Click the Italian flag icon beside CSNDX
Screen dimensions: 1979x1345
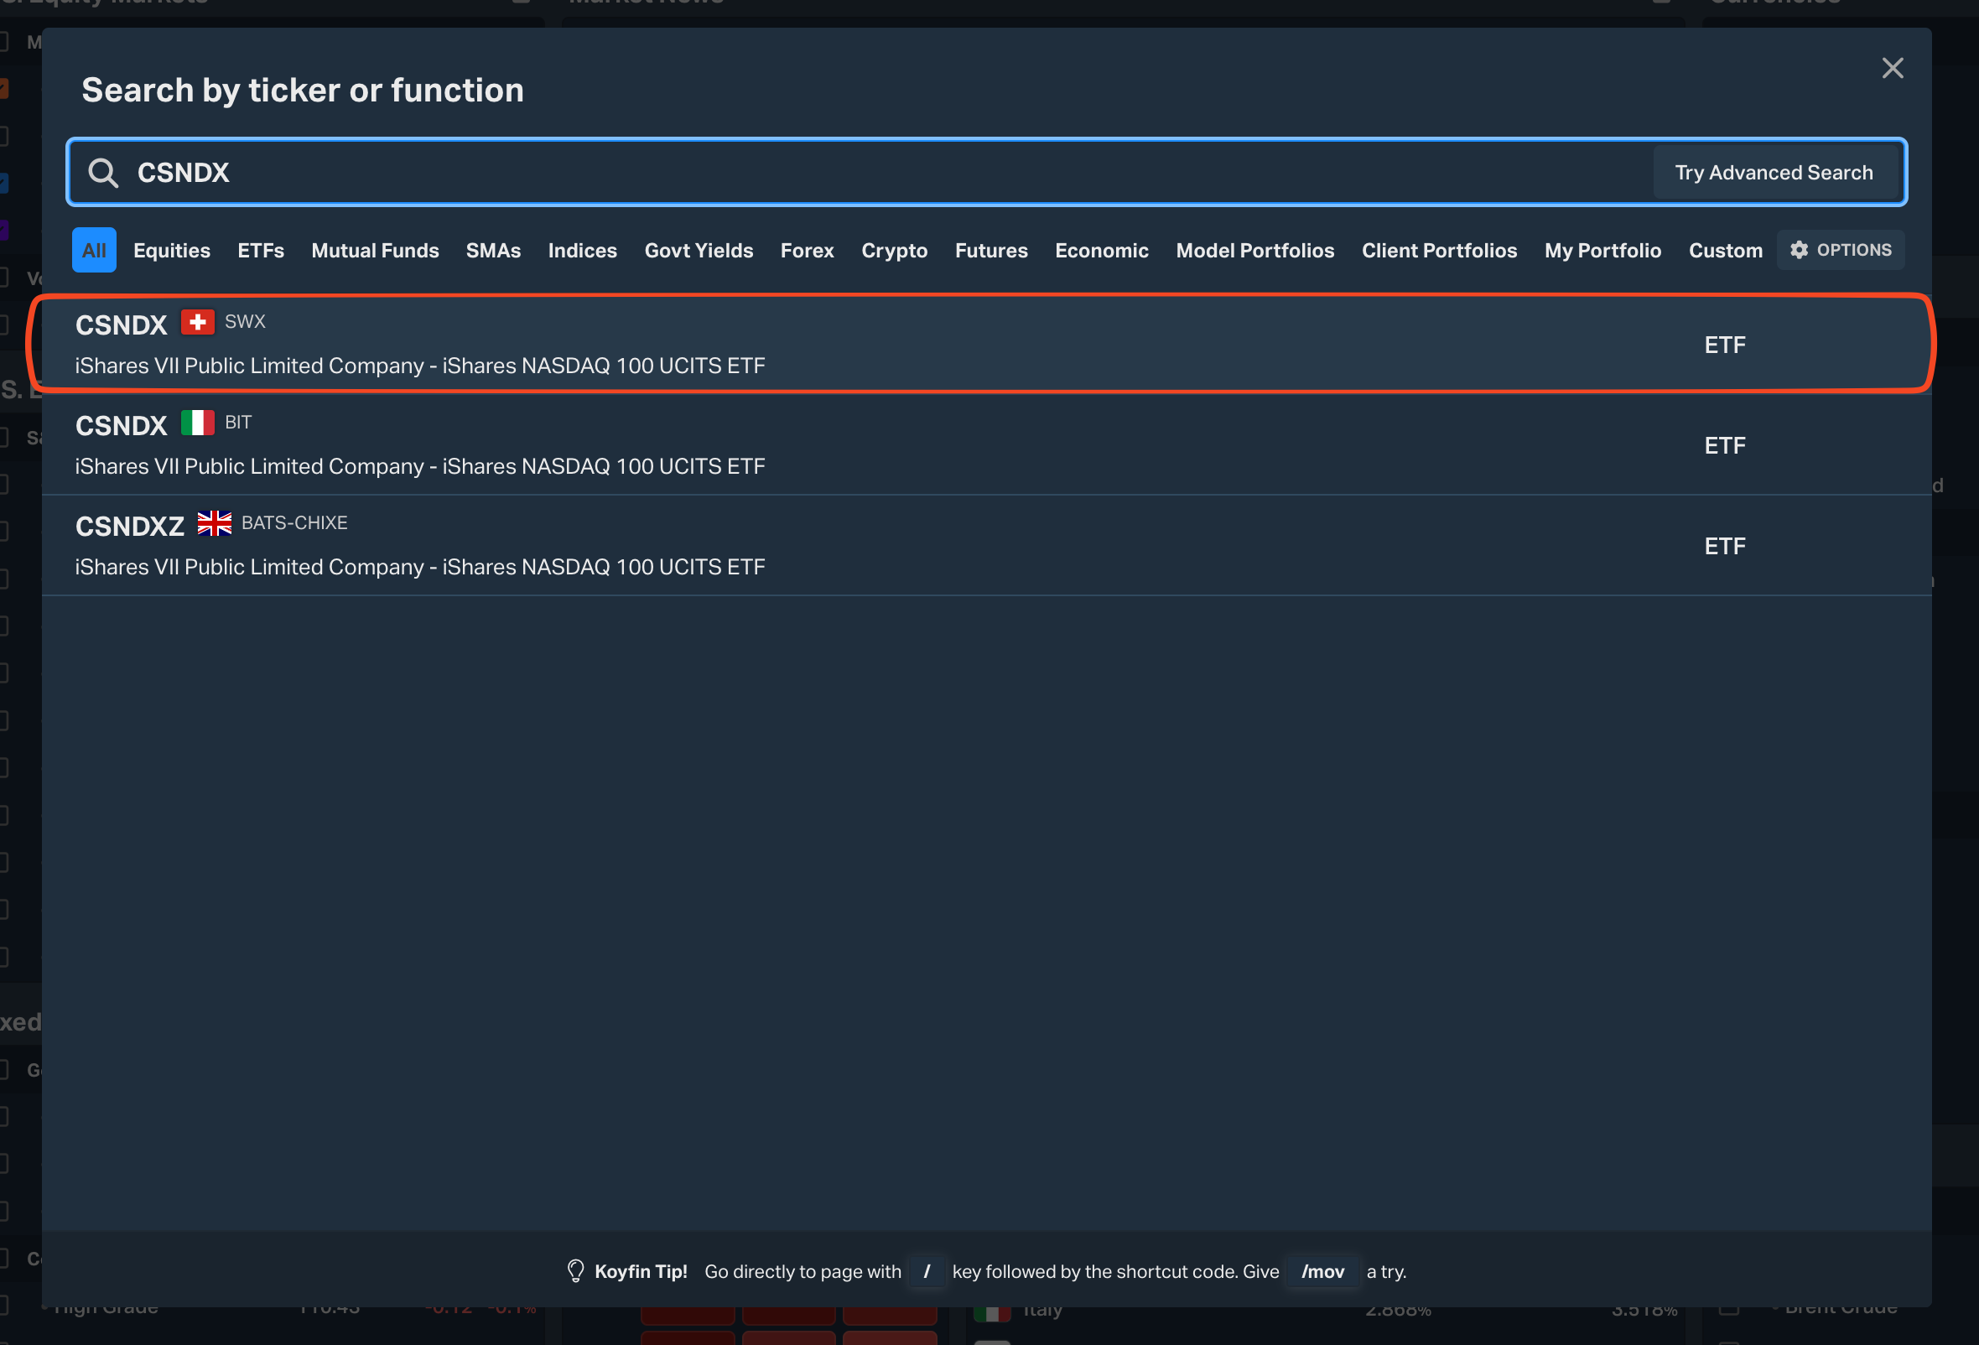pyautogui.click(x=198, y=423)
